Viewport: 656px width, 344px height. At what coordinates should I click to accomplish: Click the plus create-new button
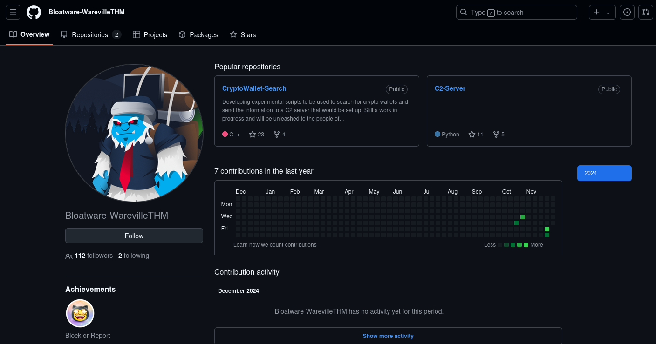click(x=602, y=12)
